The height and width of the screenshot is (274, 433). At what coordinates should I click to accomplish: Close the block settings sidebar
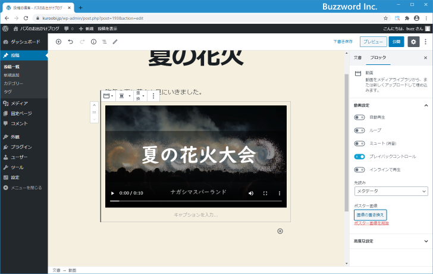tap(425, 58)
